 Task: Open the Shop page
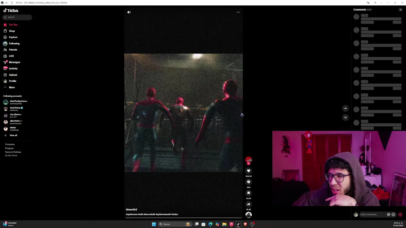(9, 31)
